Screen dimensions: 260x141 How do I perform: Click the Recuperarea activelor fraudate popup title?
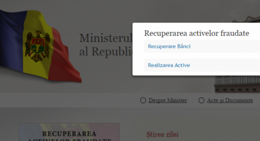pyautogui.click(x=196, y=33)
